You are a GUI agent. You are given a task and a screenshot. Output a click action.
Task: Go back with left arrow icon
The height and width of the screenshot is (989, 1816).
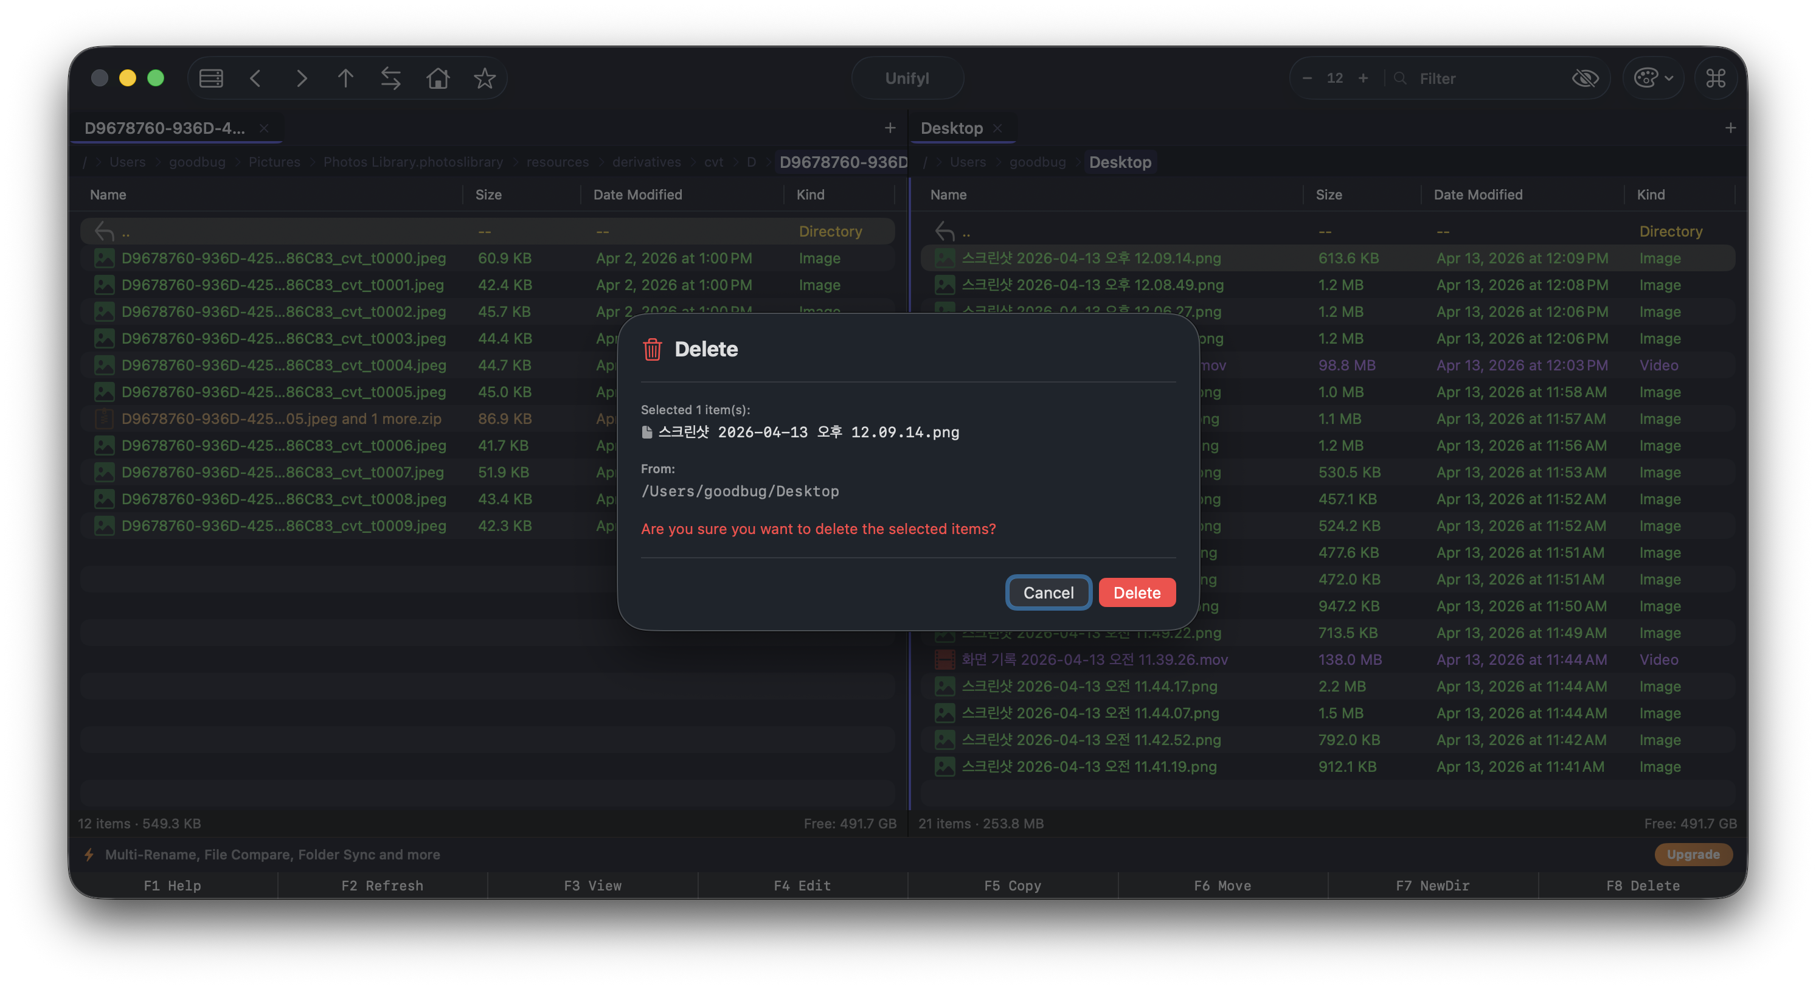click(255, 78)
